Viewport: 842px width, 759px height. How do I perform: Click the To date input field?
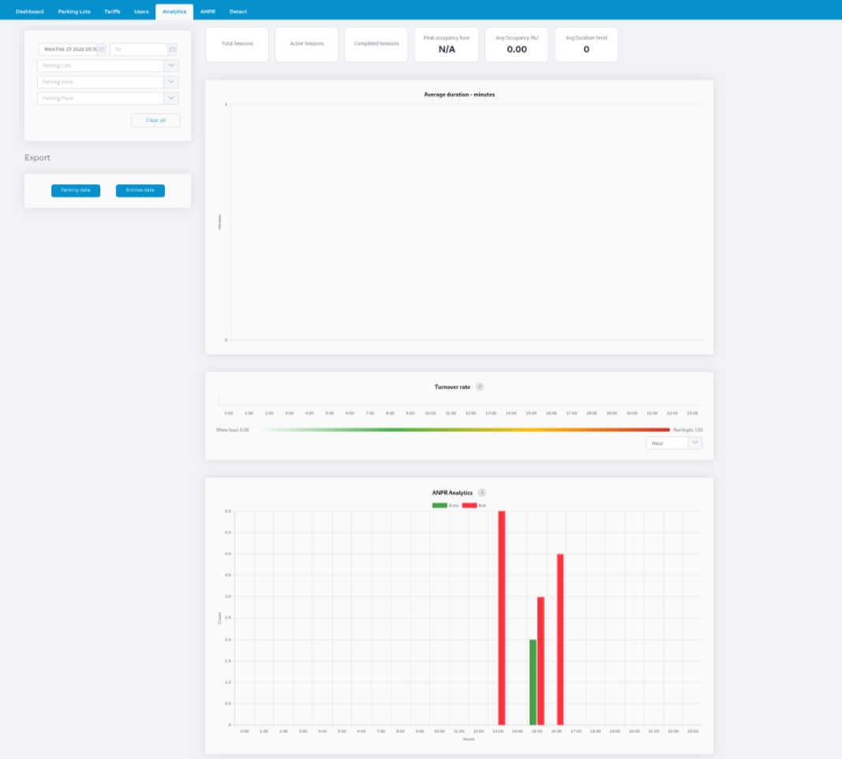(139, 49)
